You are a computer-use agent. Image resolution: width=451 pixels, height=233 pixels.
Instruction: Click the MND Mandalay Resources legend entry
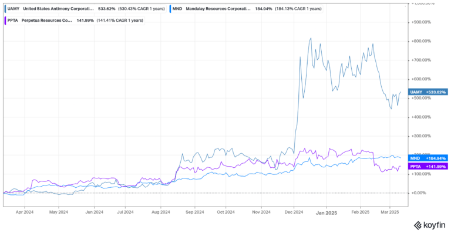click(x=246, y=9)
